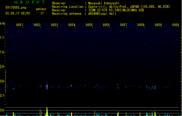Click the ICOM IC-575 receiver value
This screenshot has height=116, width=182.
pos(116,10)
